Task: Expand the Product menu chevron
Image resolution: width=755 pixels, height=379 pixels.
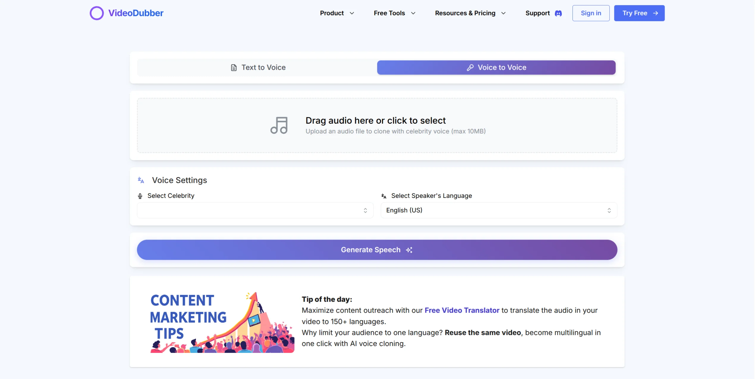Action: [352, 13]
